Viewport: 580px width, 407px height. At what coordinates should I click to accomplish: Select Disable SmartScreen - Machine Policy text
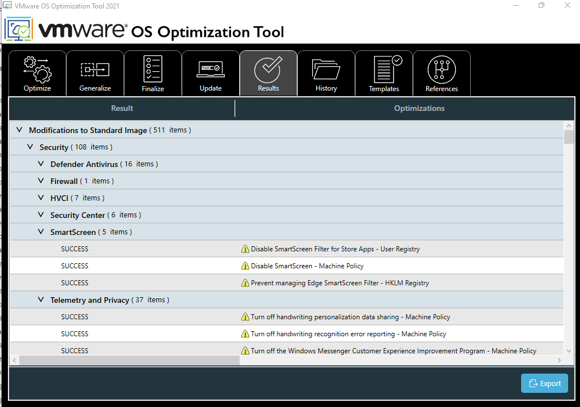pyautogui.click(x=307, y=266)
